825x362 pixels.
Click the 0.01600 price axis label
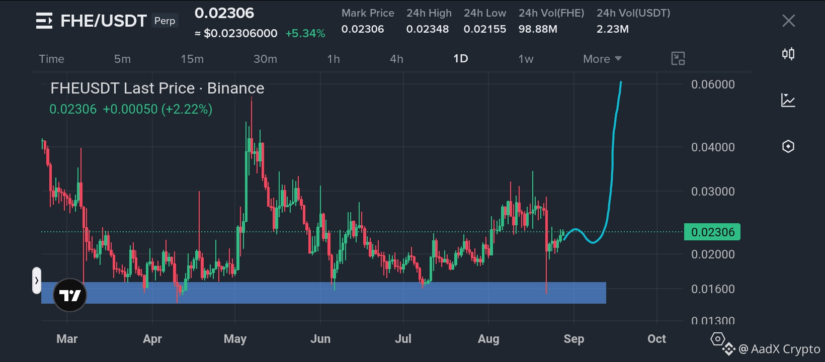tap(713, 289)
